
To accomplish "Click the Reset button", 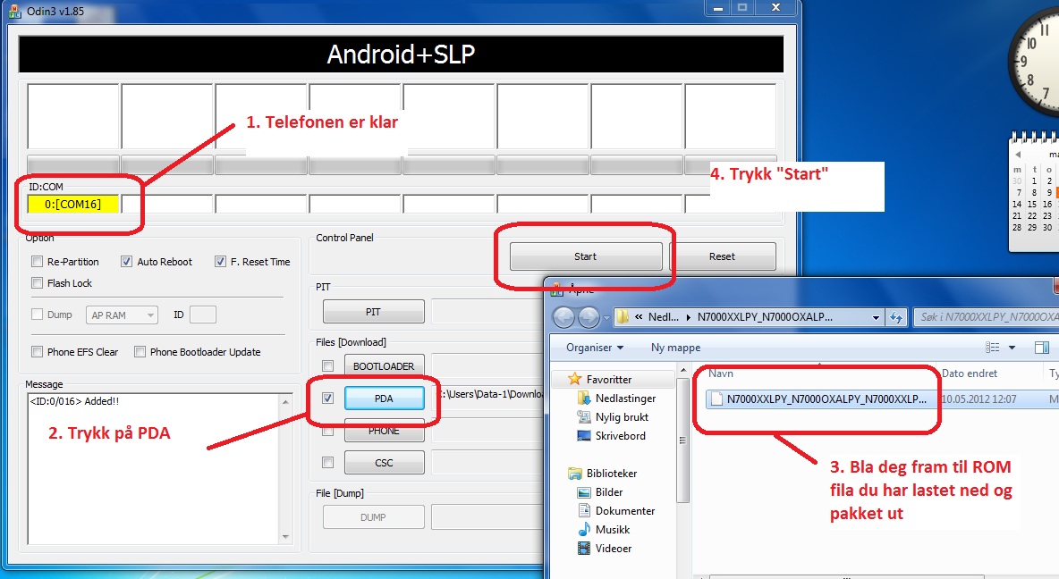I will (722, 256).
